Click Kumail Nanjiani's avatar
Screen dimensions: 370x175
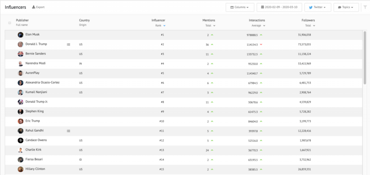tap(21, 93)
